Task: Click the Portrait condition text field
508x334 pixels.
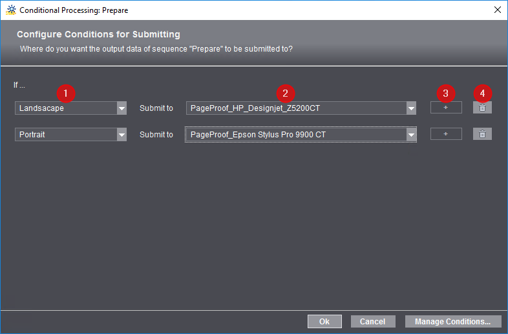Action: pos(65,134)
